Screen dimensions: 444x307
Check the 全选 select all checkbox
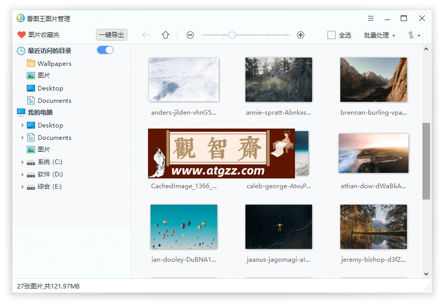tap(331, 35)
